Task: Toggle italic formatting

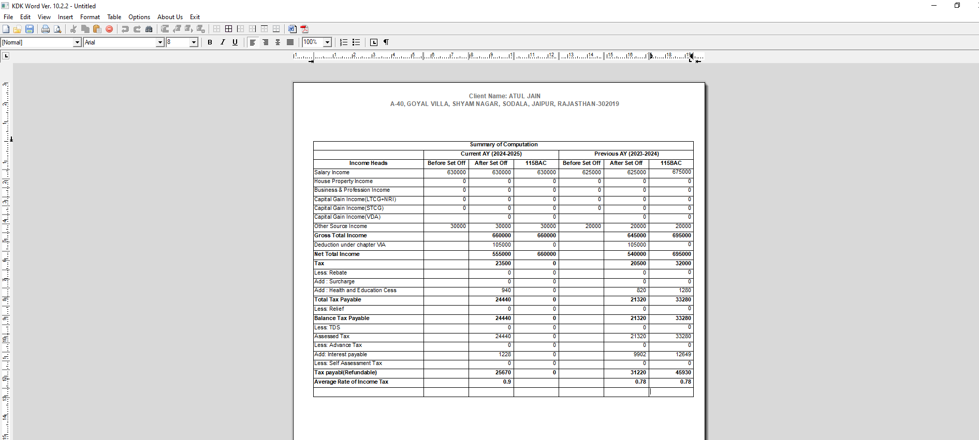Action: (x=223, y=42)
